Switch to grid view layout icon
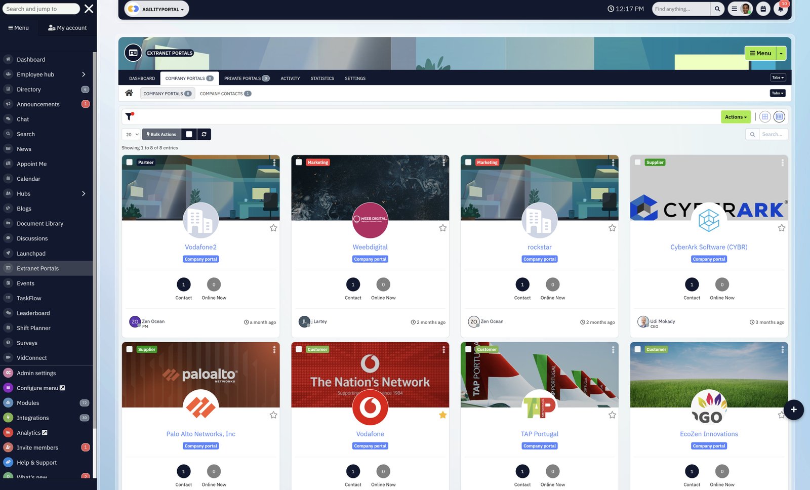Viewport: 810px width, 490px height. click(764, 117)
